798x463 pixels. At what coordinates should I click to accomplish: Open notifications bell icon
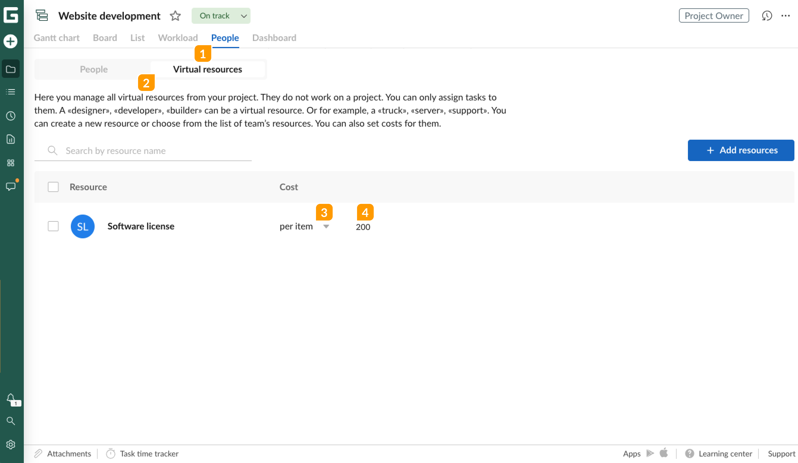(x=11, y=398)
